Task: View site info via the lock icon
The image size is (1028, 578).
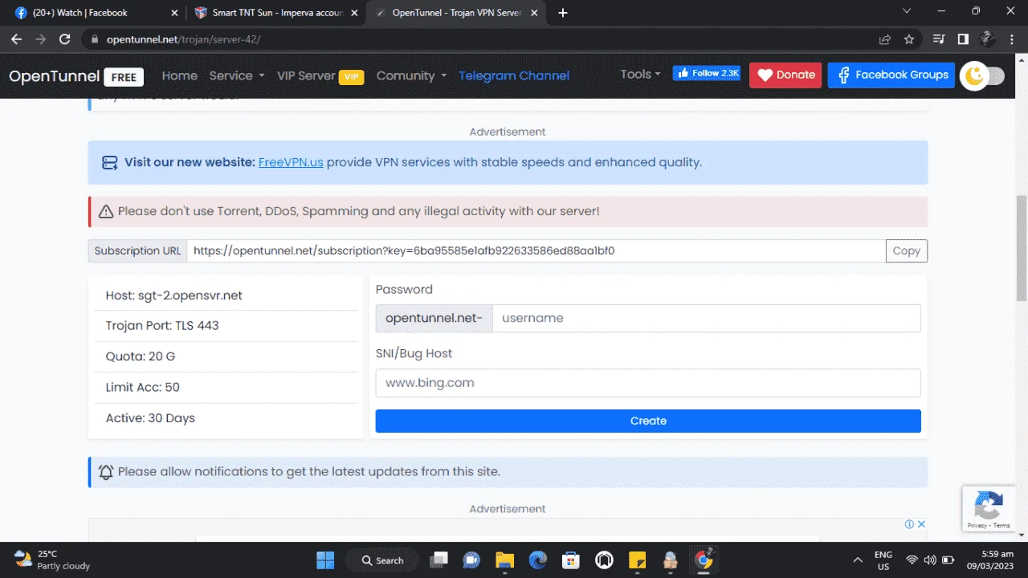Action: tap(95, 39)
